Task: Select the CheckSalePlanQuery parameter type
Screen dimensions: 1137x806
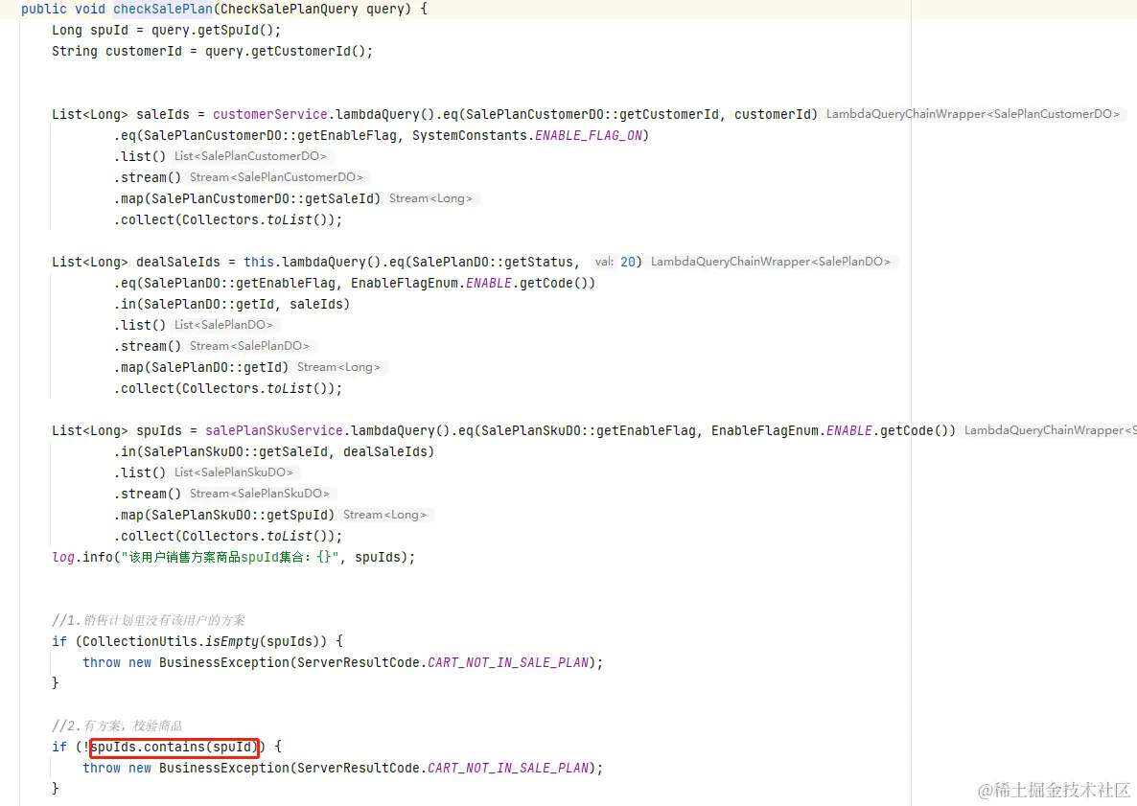Action: 290,9
